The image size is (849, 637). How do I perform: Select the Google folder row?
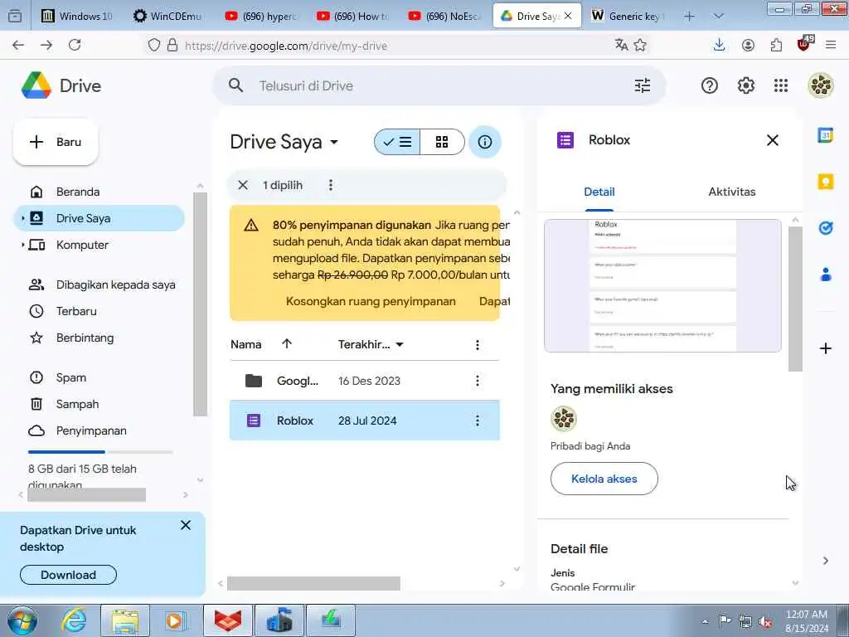pyautogui.click(x=365, y=381)
